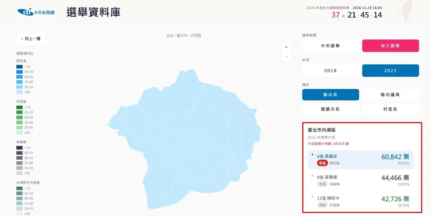Click the 臺北市內湖區 panel heading
This screenshot has height=216, width=431.
[x=321, y=130]
